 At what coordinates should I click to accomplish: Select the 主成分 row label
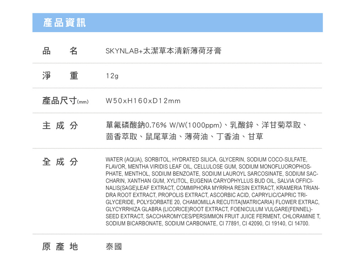60,125
